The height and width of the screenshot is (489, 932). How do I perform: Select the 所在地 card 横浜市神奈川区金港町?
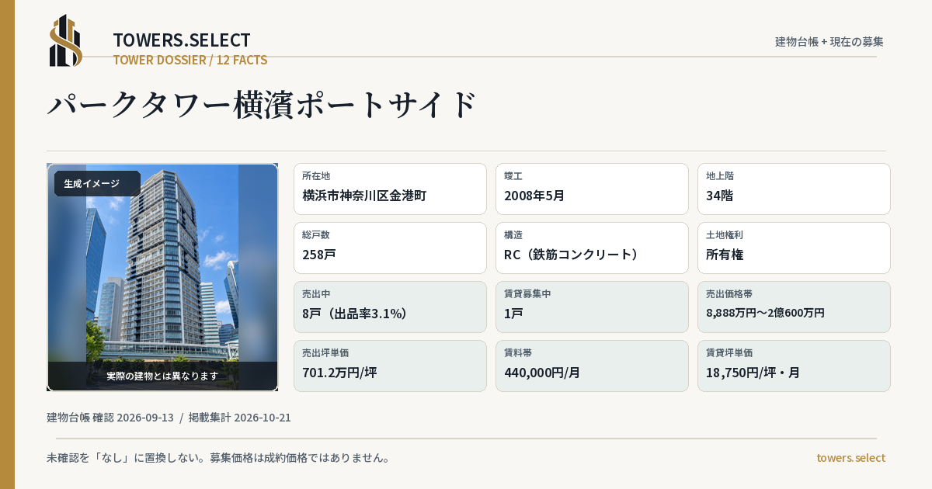tap(390, 189)
